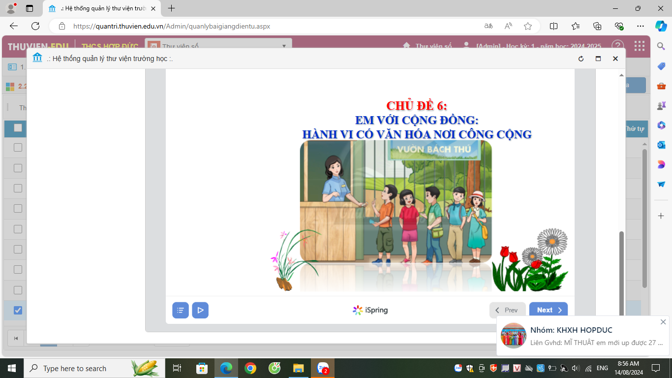672x378 pixels.
Task: Open sidebar Microsoft 365 icon
Action: 661,125
